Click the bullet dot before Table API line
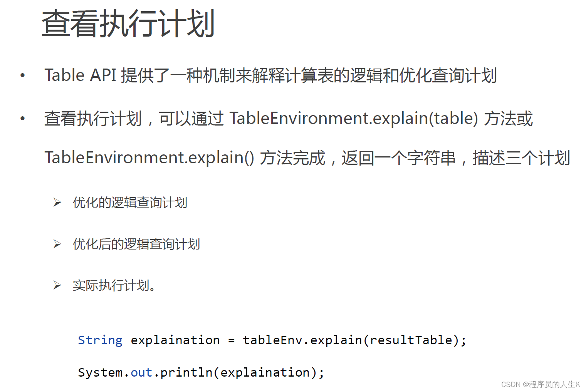This screenshot has height=392, width=586. 23,75
